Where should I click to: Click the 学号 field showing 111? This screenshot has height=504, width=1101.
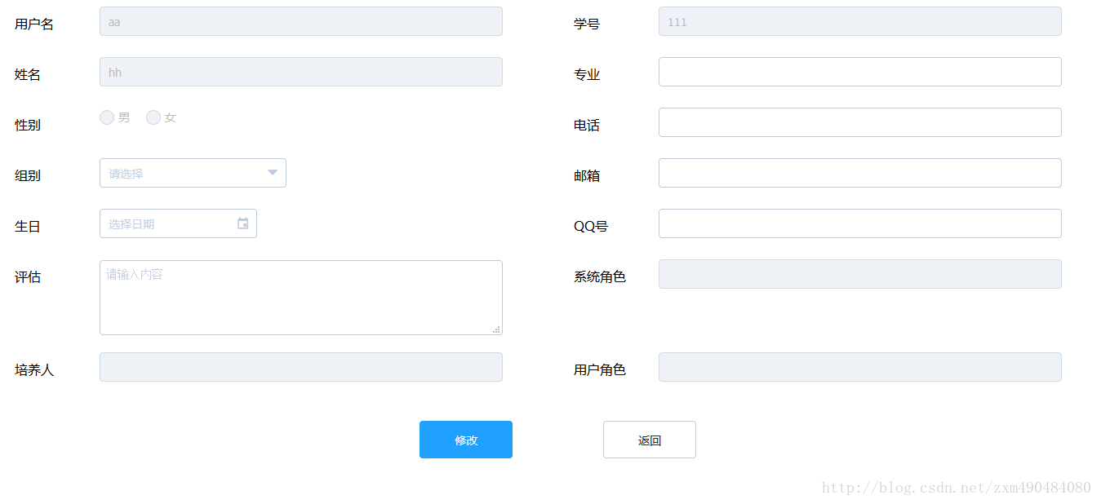pos(859,21)
